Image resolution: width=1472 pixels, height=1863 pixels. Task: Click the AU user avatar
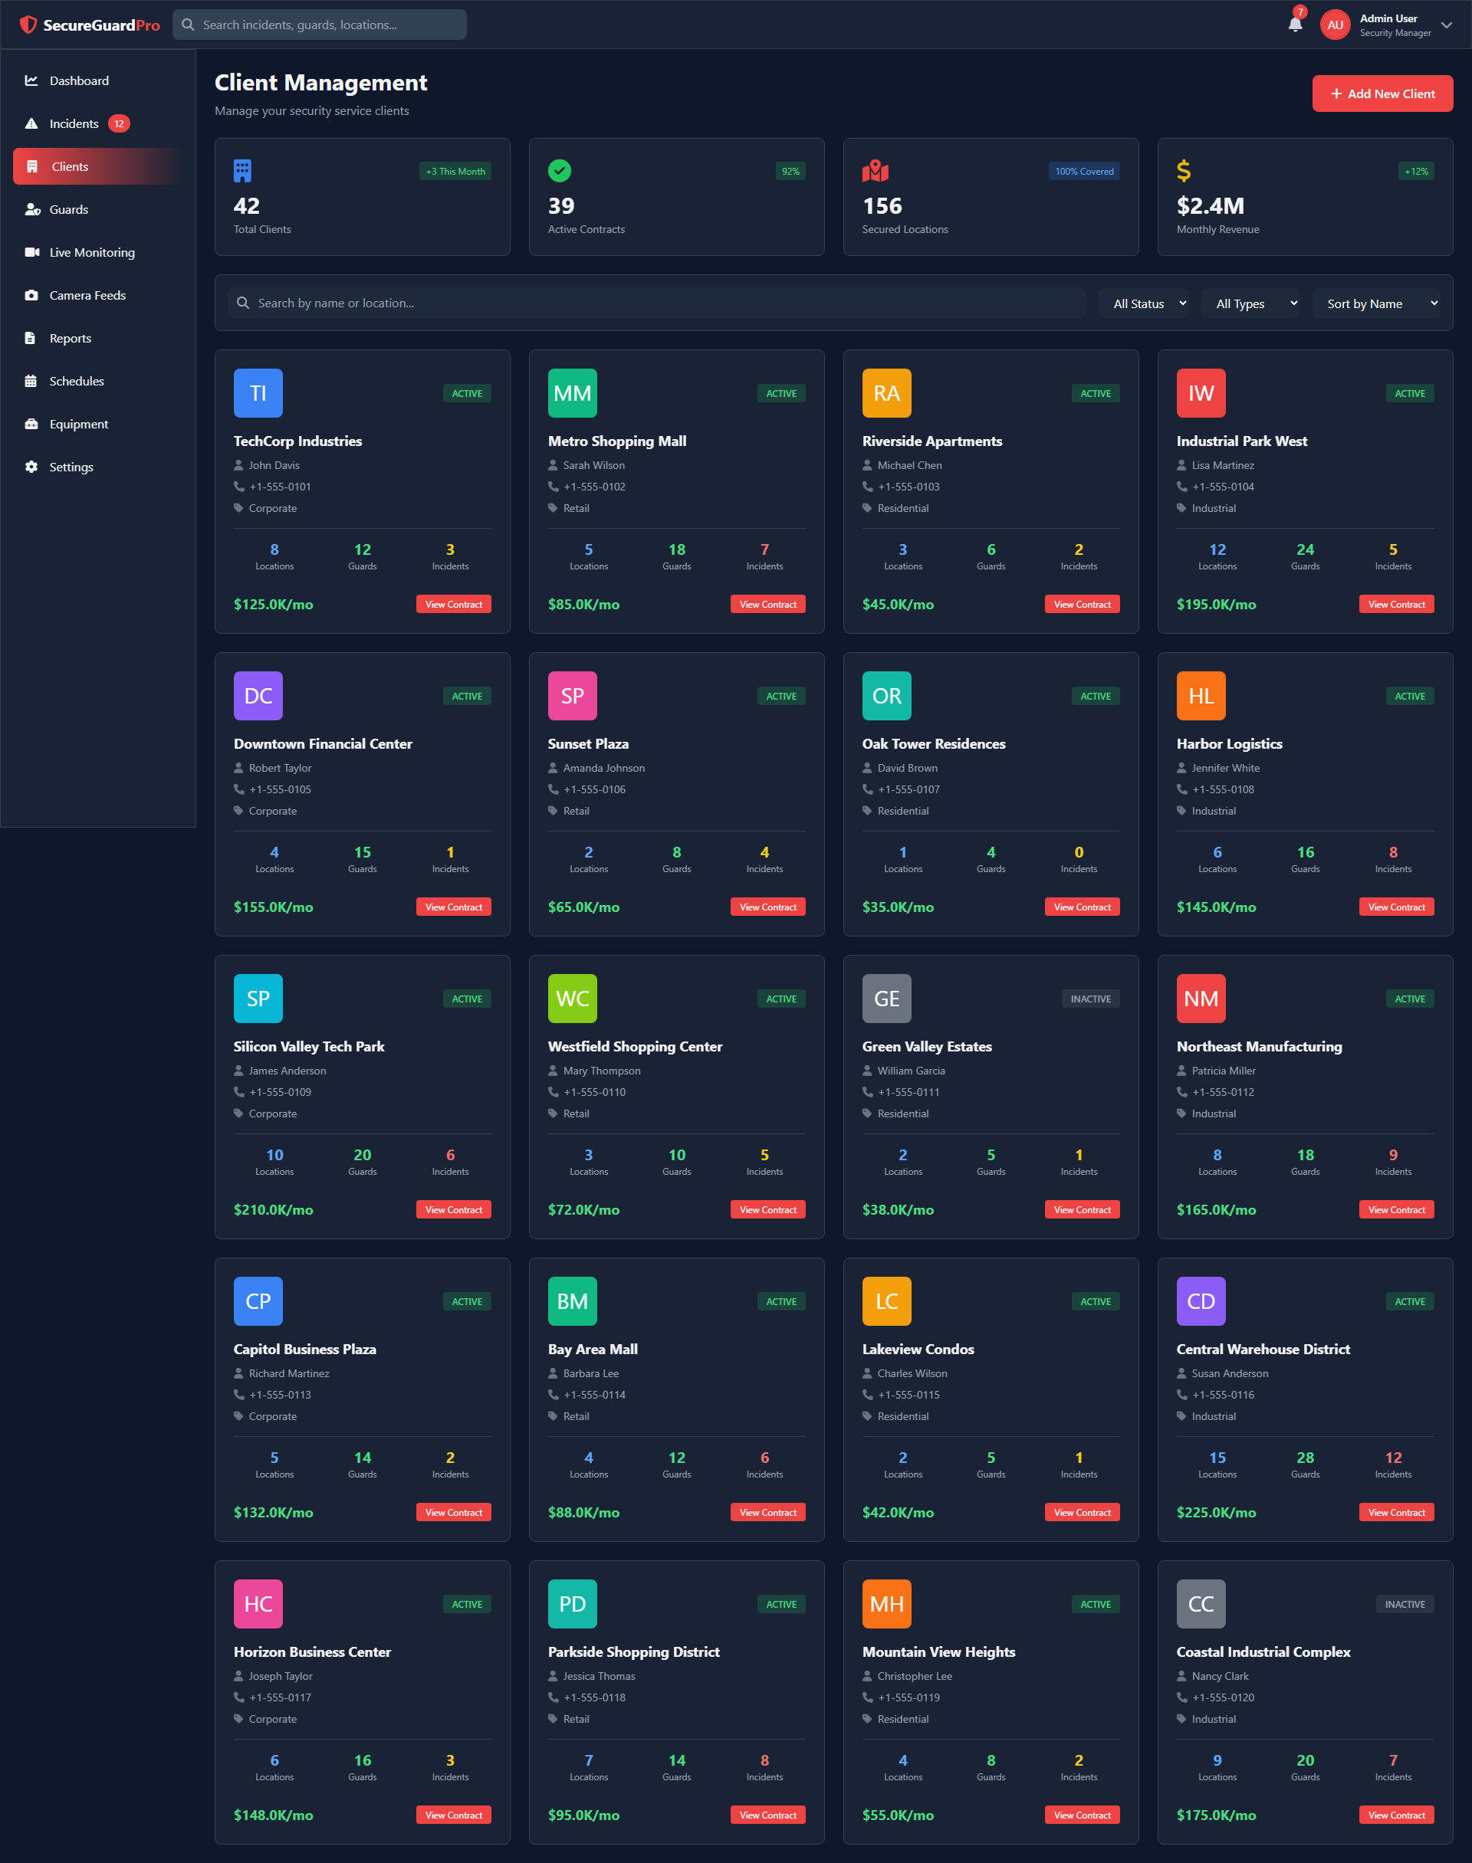tap(1335, 25)
